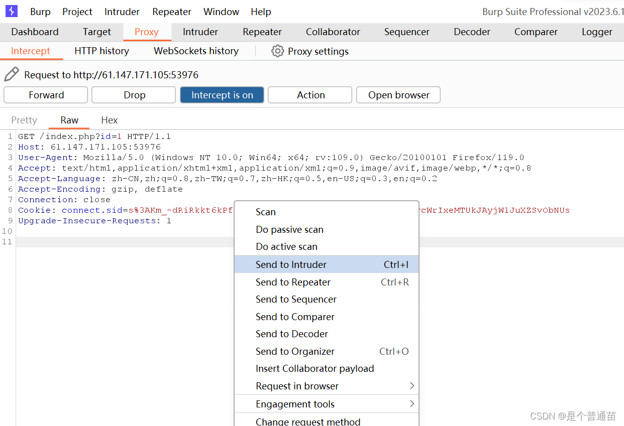The width and height of the screenshot is (624, 426).
Task: Open the Burp menu
Action: [40, 12]
